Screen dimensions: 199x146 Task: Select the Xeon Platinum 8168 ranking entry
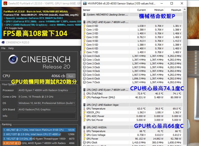(x=39, y=130)
